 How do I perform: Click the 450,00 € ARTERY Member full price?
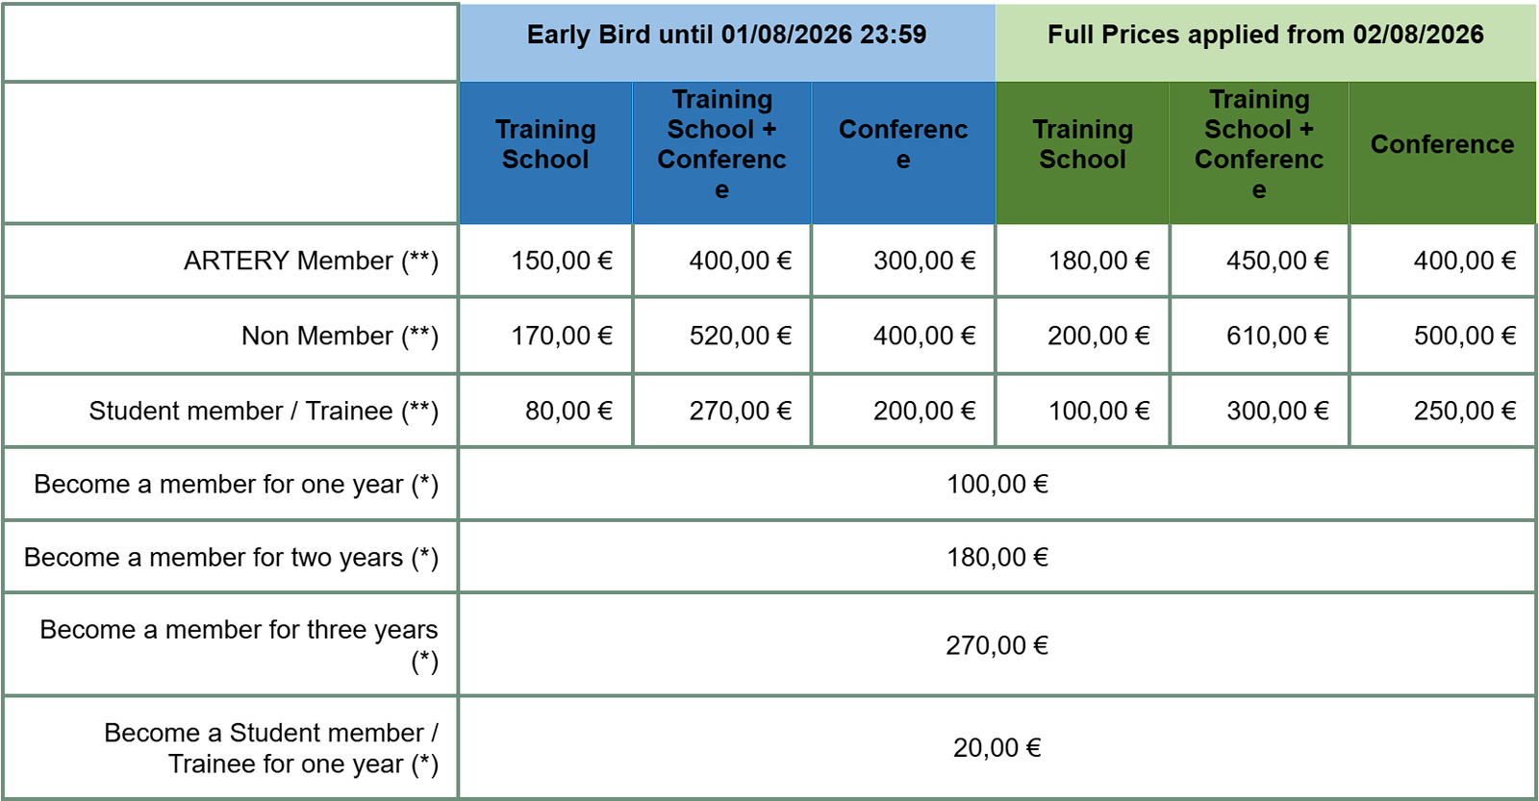(1277, 261)
